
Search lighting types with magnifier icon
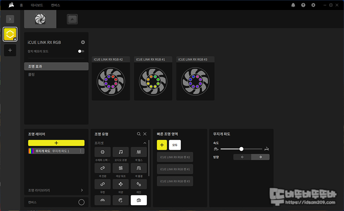139,134
